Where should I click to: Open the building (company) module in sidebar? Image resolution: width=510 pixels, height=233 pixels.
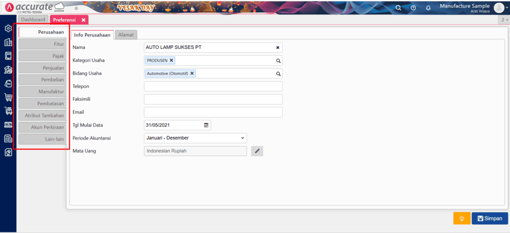[8, 42]
